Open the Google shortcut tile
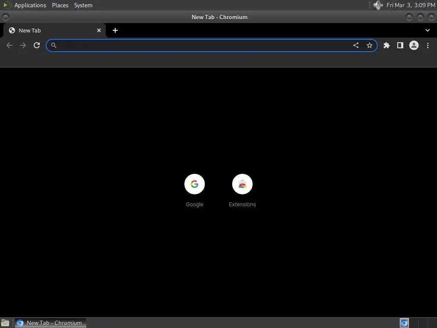Screen dimensions: 437x328 click(195, 184)
